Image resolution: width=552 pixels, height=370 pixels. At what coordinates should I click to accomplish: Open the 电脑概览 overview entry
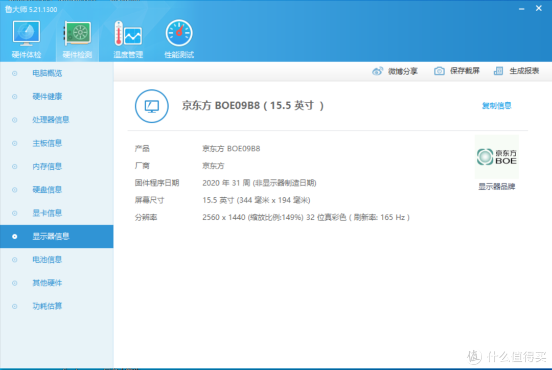coord(48,73)
